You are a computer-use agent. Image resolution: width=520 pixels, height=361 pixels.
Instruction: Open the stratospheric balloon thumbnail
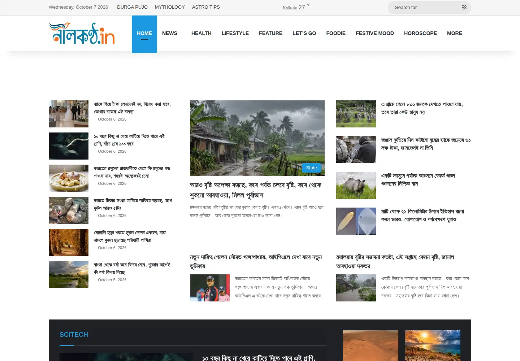tap(356, 221)
